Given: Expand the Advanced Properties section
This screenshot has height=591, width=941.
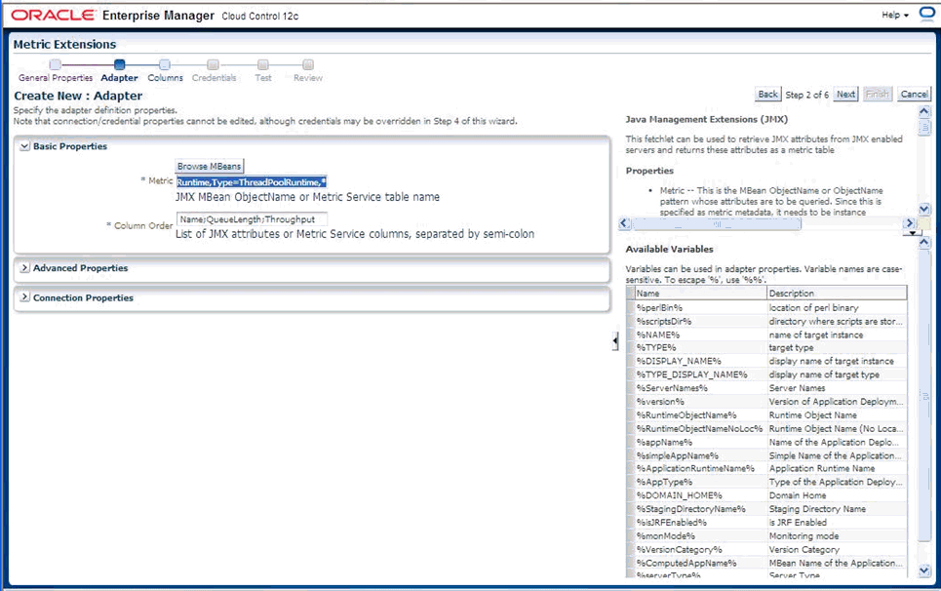Looking at the screenshot, I should pos(24,267).
